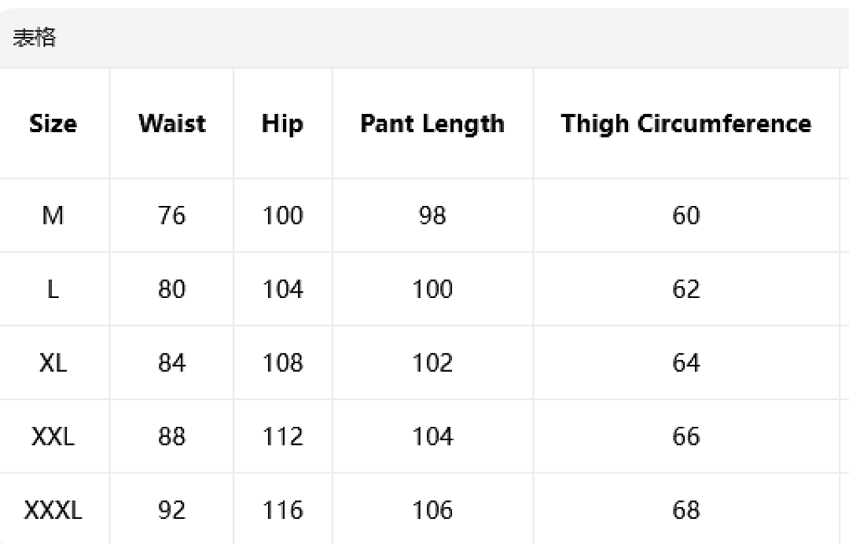The height and width of the screenshot is (544, 849).
Task: Click the M size cell
Action: (53, 215)
